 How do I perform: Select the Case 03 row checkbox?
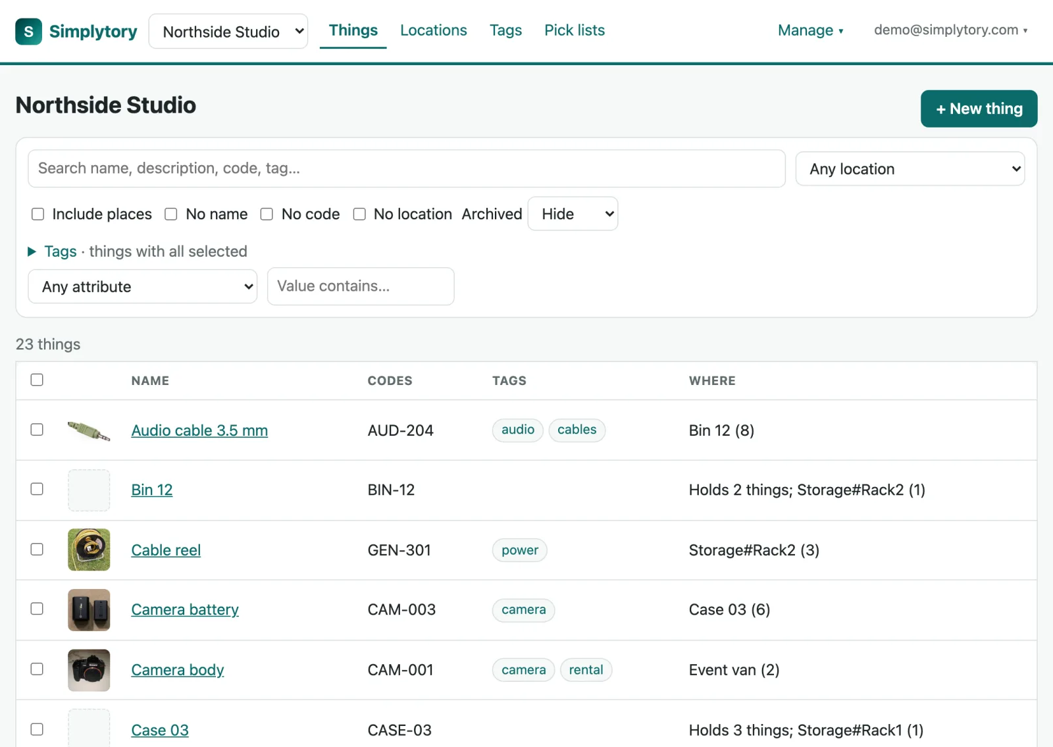[37, 729]
